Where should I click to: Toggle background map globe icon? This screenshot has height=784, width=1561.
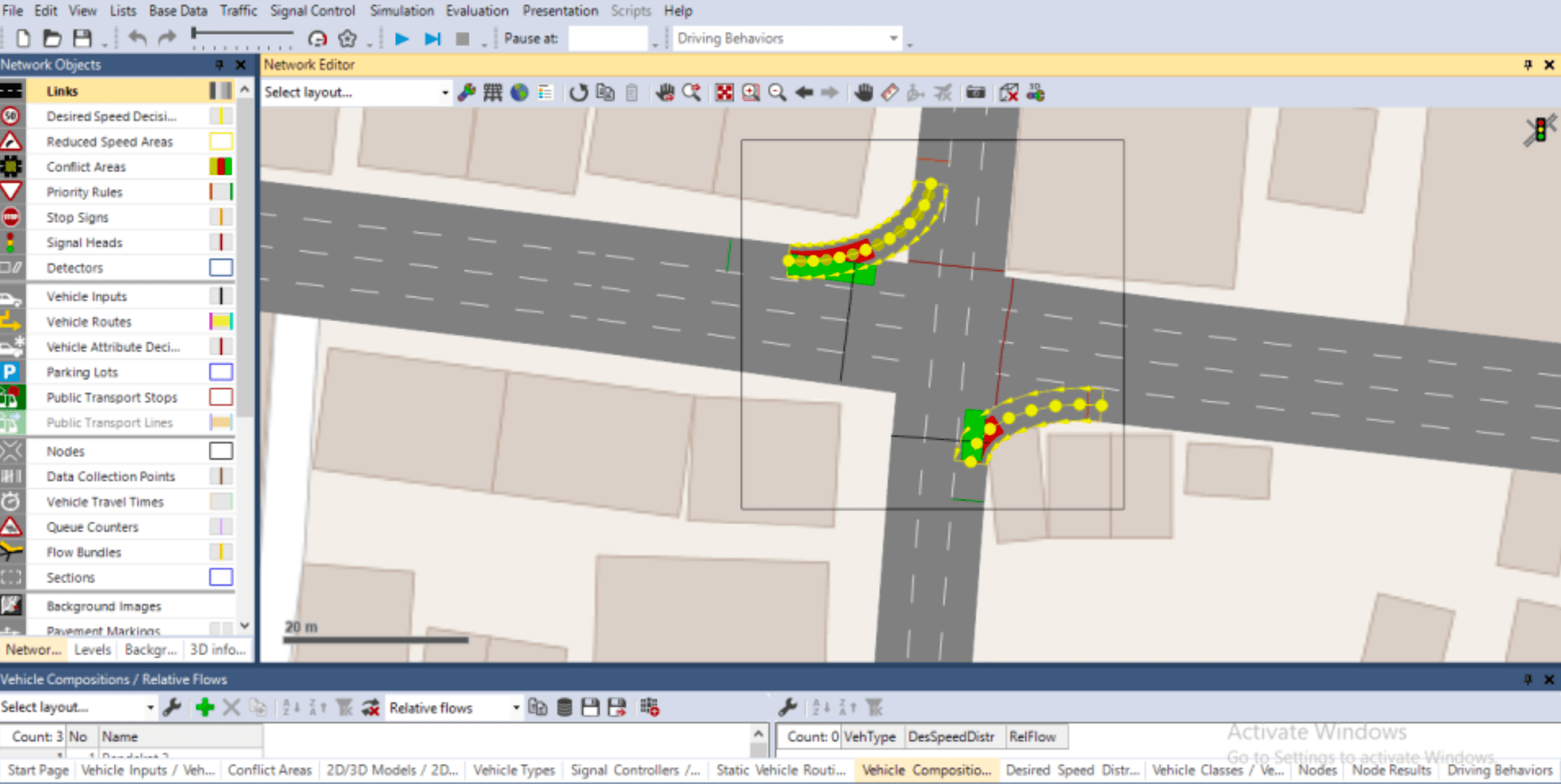coord(520,93)
